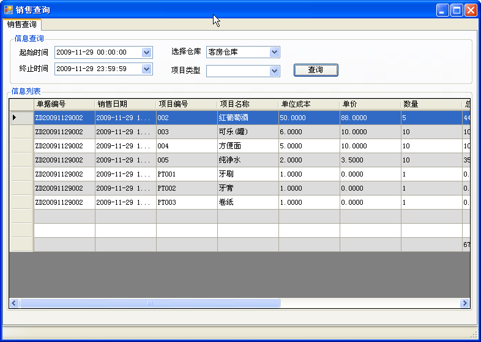Click row header of 可乐(罐) row
Viewport: 481px width, 342px height.
pyautogui.click(x=21, y=132)
